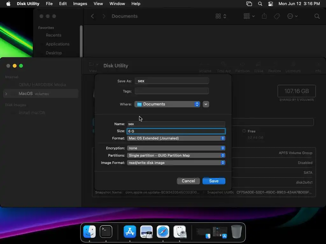The image size is (326, 244).
Task: Click the Partition toolbar button
Action: click(x=242, y=67)
